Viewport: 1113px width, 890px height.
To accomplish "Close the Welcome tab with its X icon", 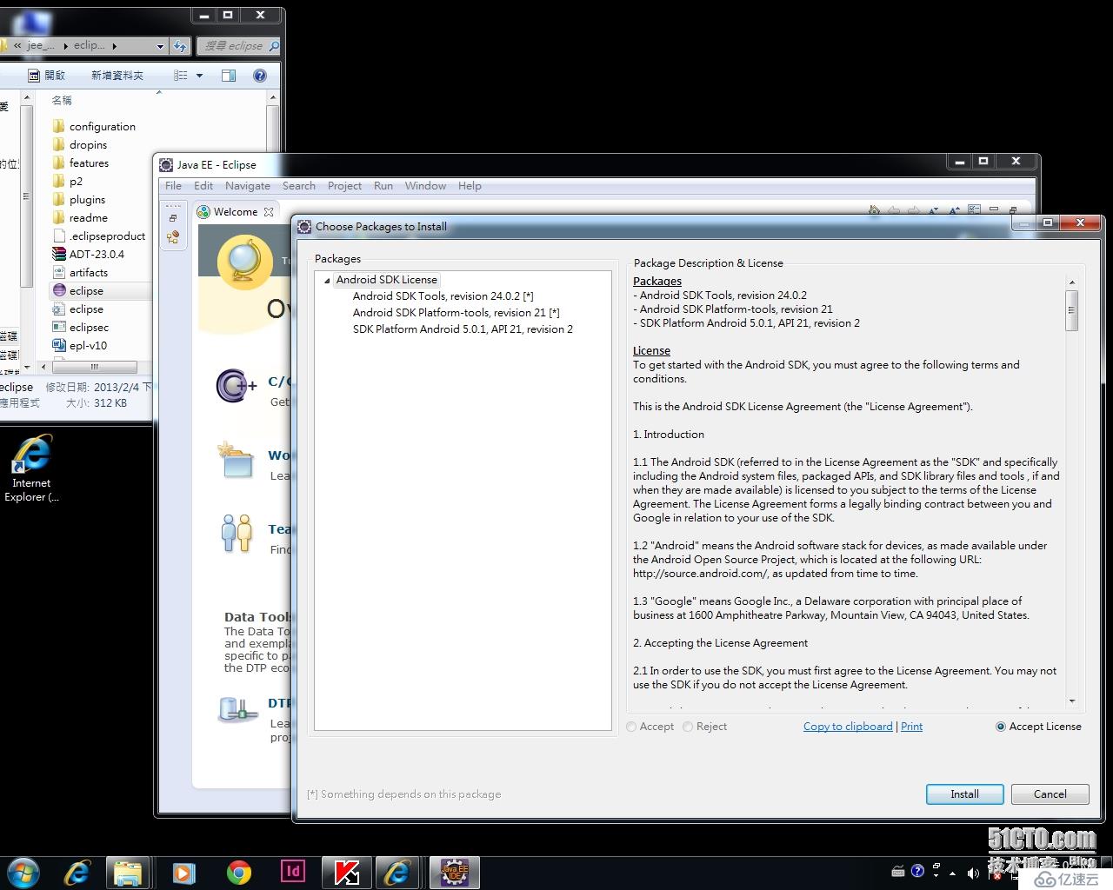I will click(269, 211).
